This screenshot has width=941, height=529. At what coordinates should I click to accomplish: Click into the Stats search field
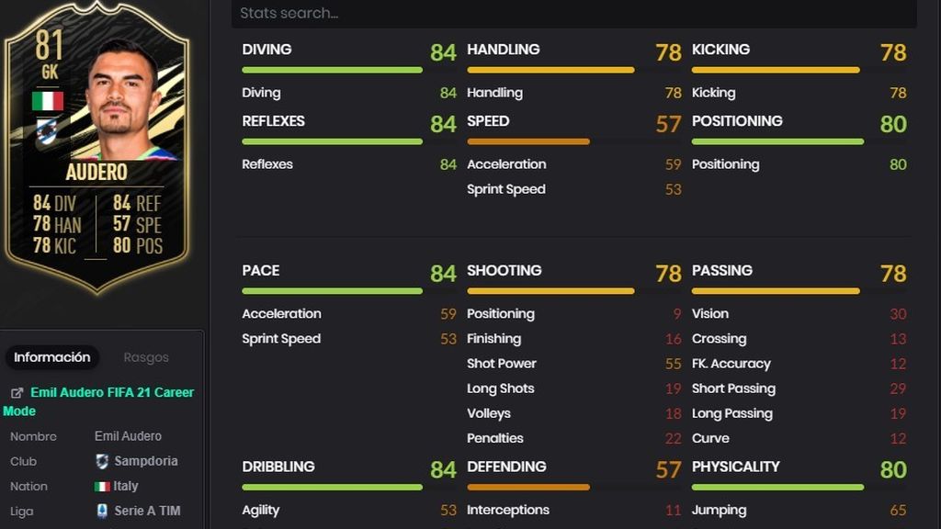pyautogui.click(x=573, y=13)
